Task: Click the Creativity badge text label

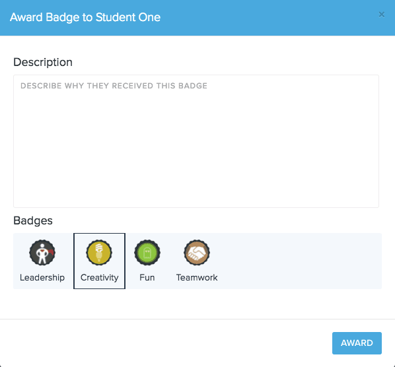Action: tap(99, 277)
